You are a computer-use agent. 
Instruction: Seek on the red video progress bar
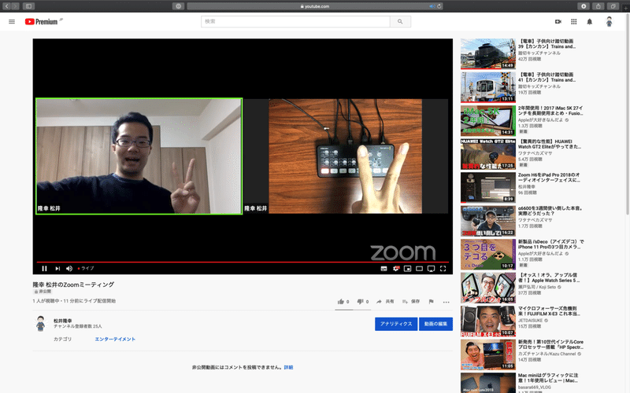tap(243, 262)
